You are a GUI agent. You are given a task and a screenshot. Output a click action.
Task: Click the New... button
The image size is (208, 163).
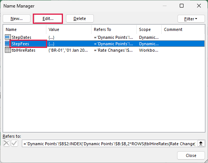(x=17, y=18)
